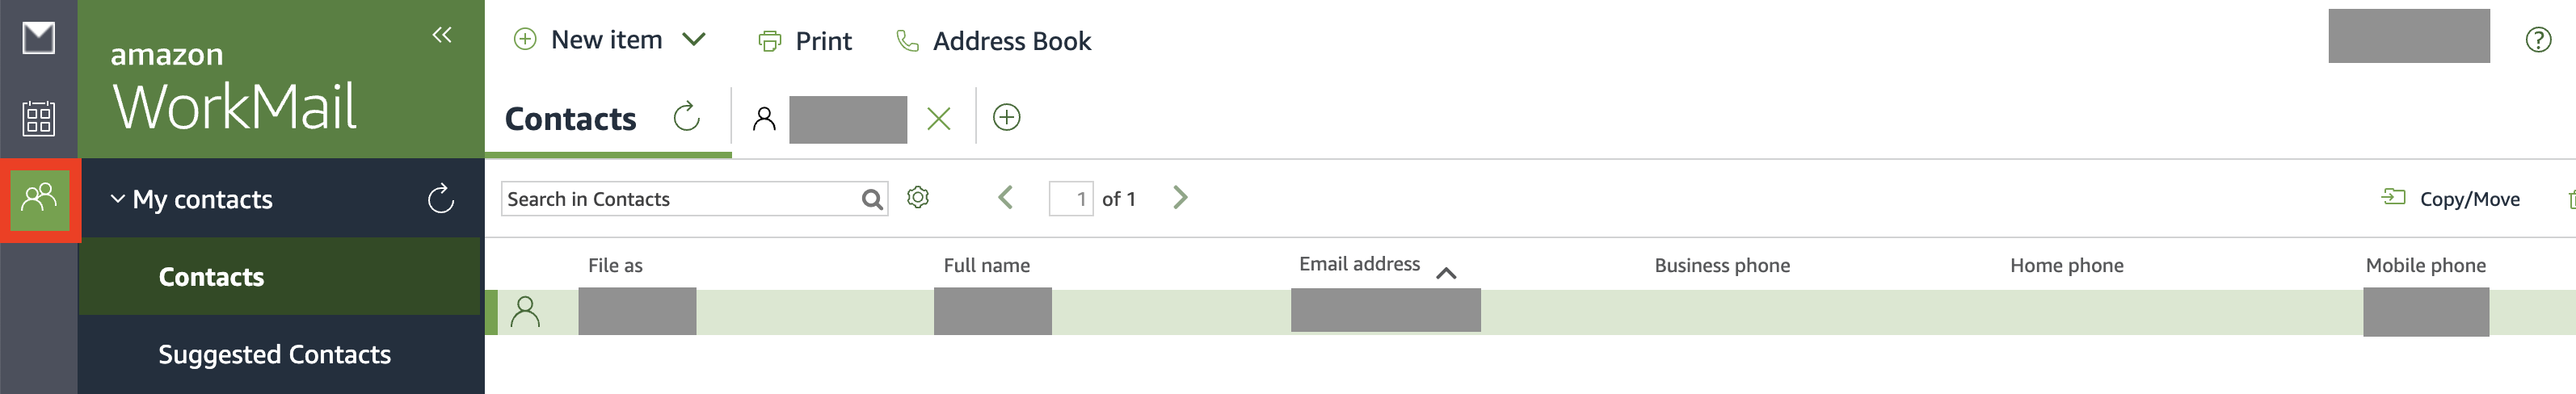Click the Search in Contacts field
The height and width of the screenshot is (394, 2576).
[680, 199]
